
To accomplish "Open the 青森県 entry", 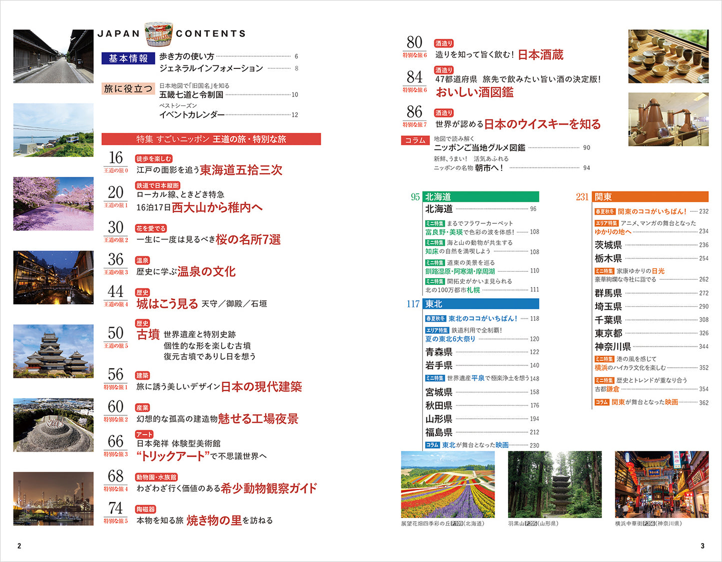I will click(x=439, y=352).
